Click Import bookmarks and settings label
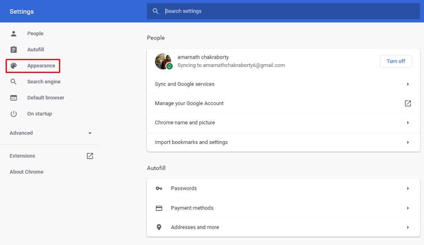 191,142
